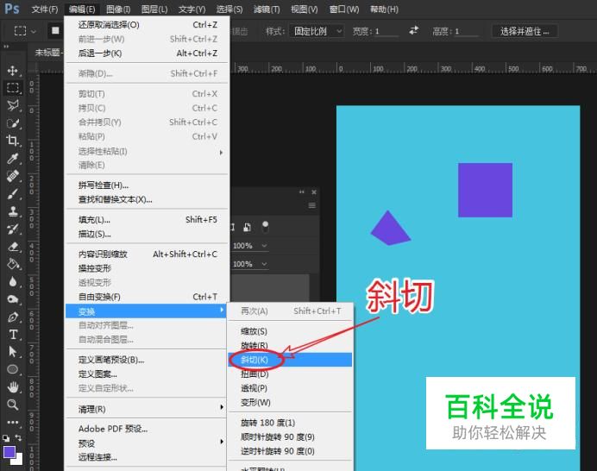Select the Quick Selection tool
The width and height of the screenshot is (597, 471).
click(x=13, y=123)
